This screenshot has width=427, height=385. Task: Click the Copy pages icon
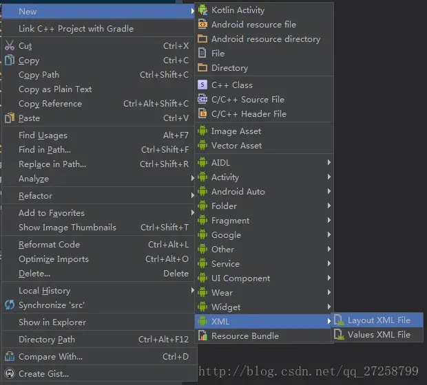(x=10, y=60)
